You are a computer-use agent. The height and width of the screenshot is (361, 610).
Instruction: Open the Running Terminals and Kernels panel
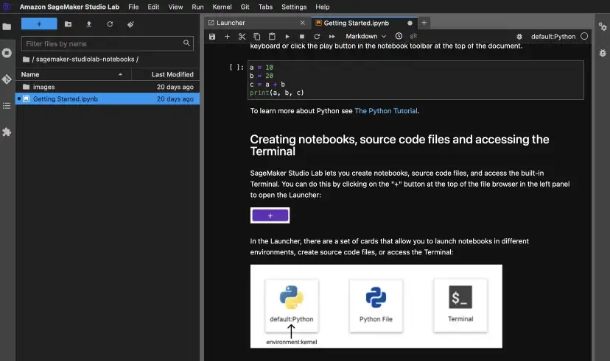coord(7,53)
